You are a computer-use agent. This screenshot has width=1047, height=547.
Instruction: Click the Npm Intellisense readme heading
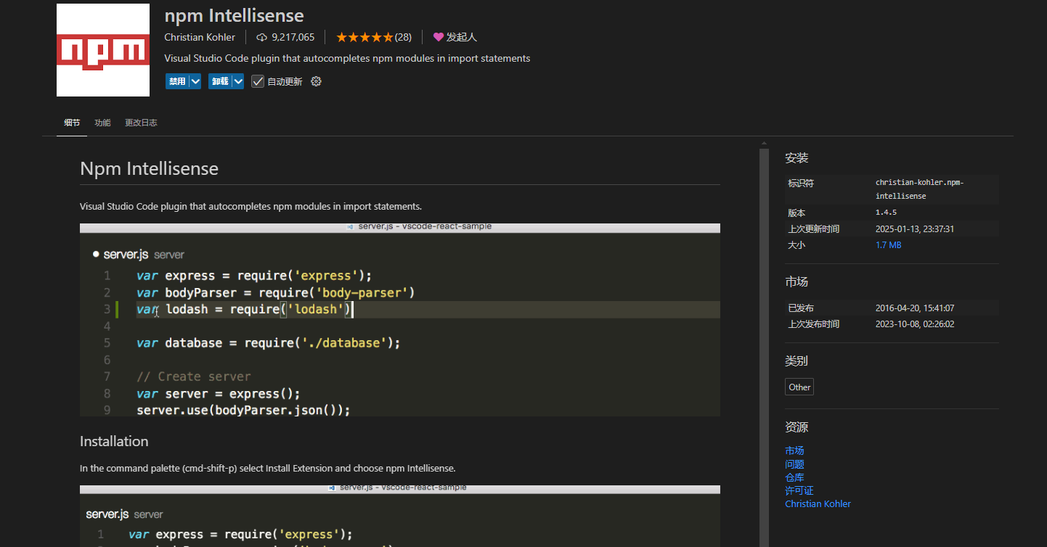click(x=149, y=168)
